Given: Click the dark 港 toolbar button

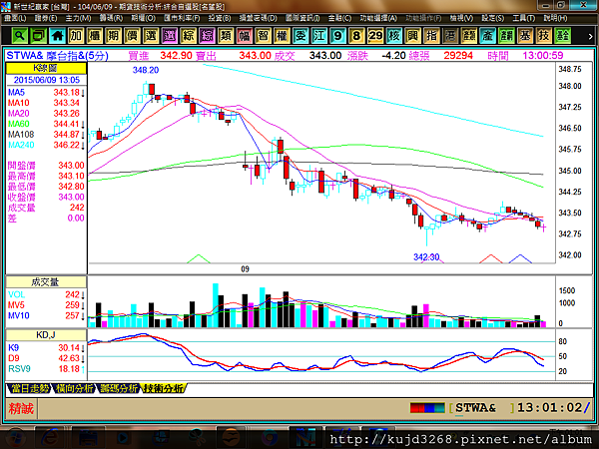Looking at the screenshot, I should tap(450, 36).
